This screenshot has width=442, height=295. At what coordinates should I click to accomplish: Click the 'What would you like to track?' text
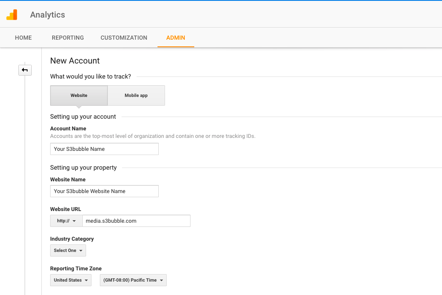point(91,76)
